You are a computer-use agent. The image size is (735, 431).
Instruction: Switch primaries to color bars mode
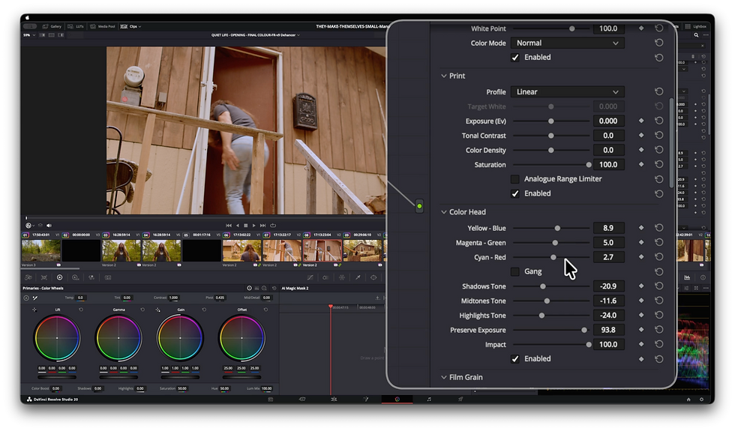pyautogui.click(x=256, y=288)
